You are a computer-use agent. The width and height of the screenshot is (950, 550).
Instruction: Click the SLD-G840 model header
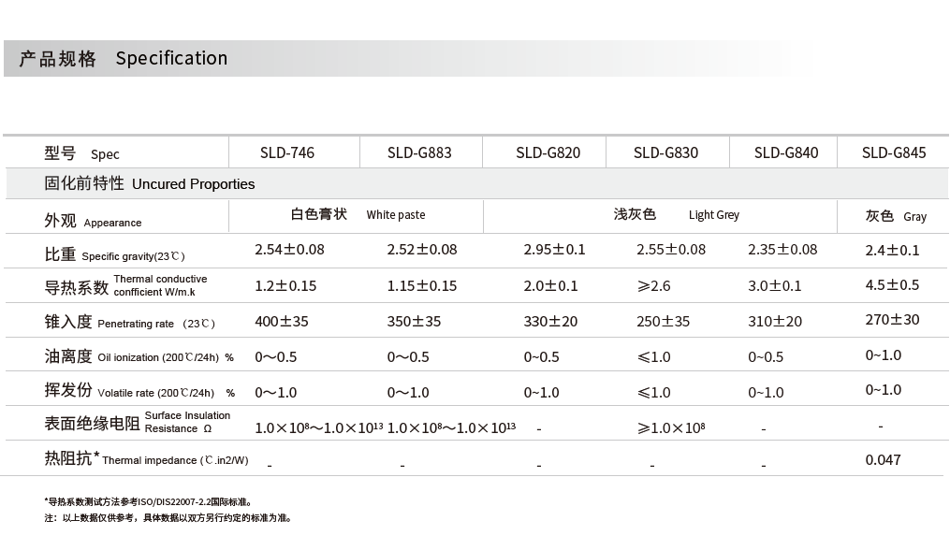click(786, 152)
